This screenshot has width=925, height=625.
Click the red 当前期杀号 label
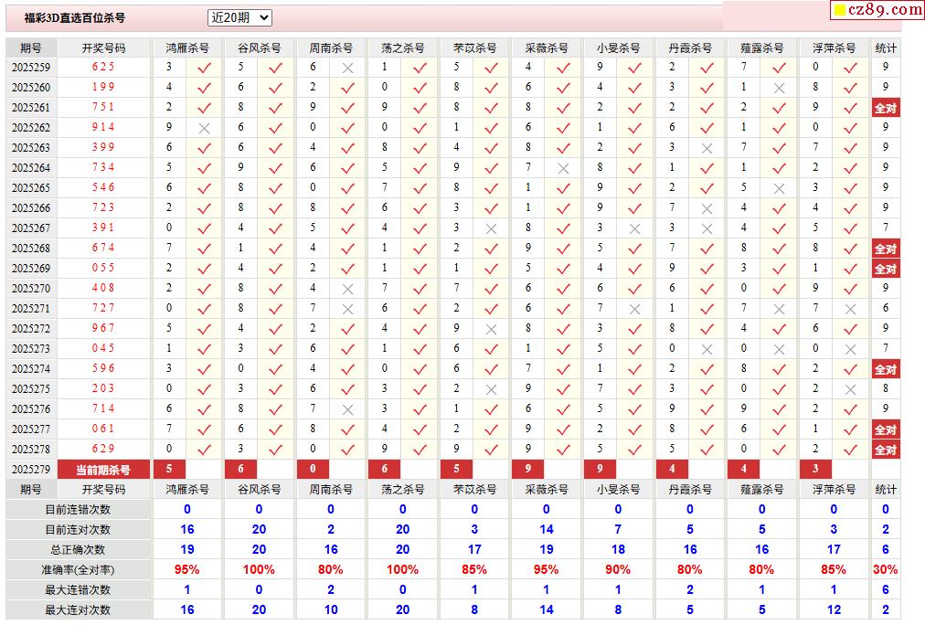102,470
